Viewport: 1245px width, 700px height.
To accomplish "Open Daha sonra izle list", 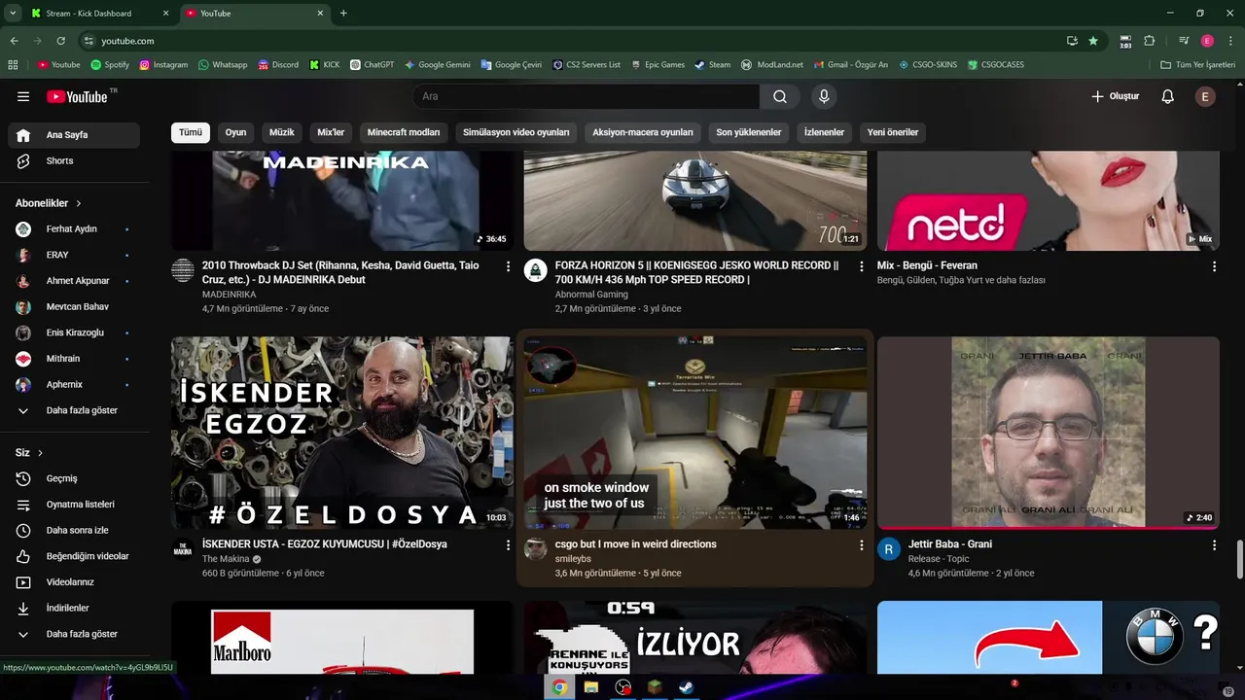I will tap(74, 530).
